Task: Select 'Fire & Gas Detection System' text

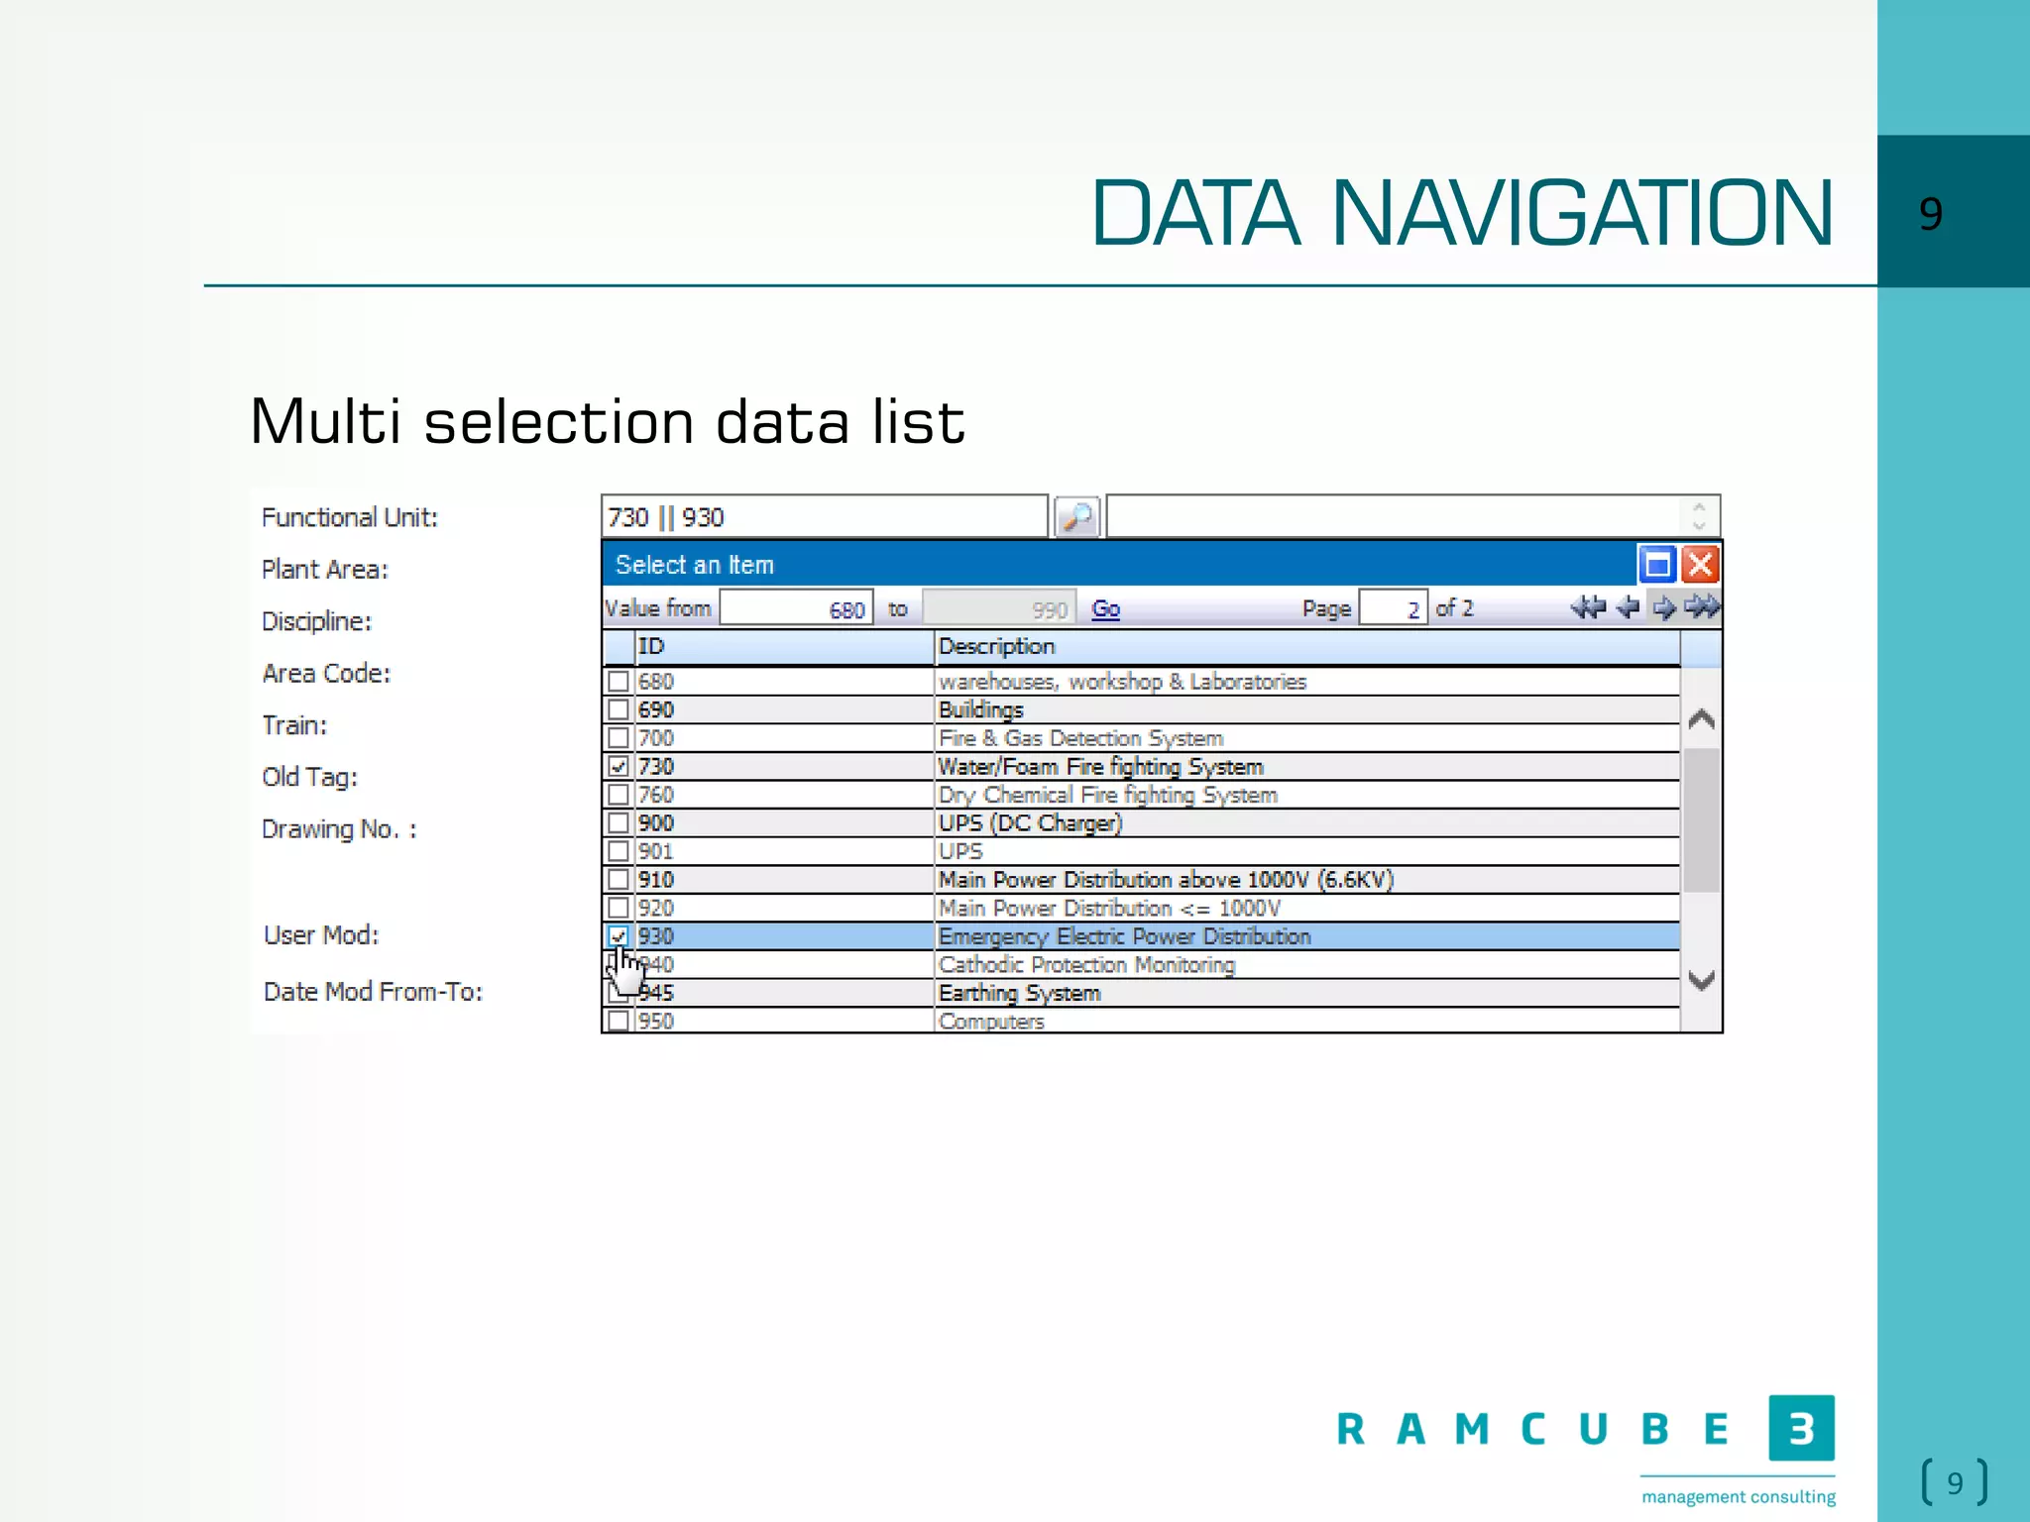Action: pyautogui.click(x=1080, y=738)
